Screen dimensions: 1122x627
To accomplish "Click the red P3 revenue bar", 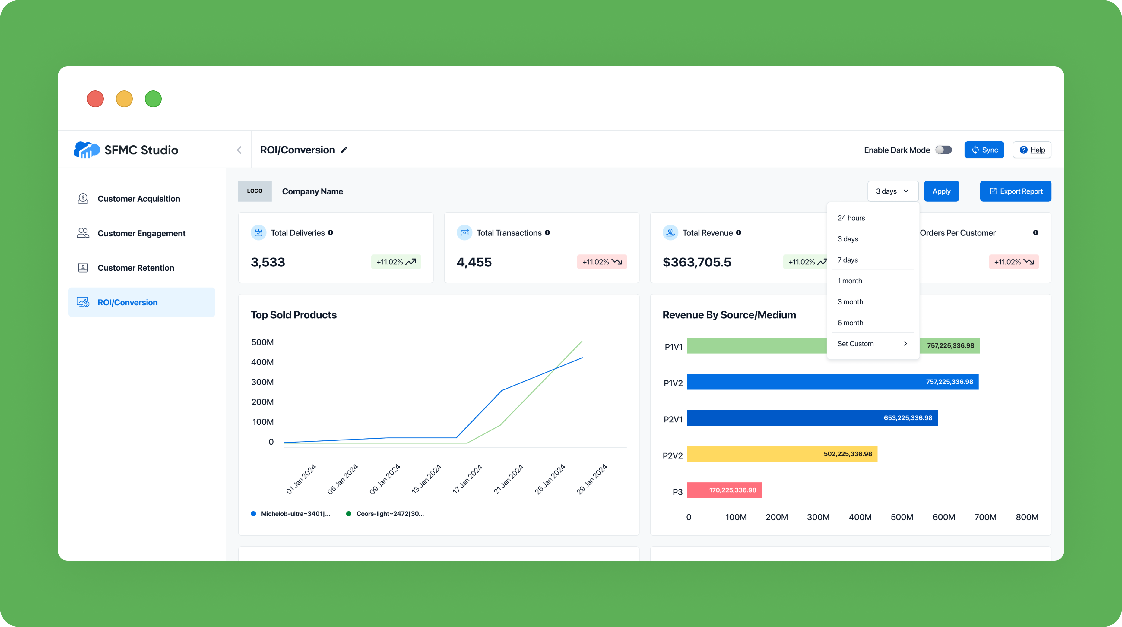I will coord(724,490).
